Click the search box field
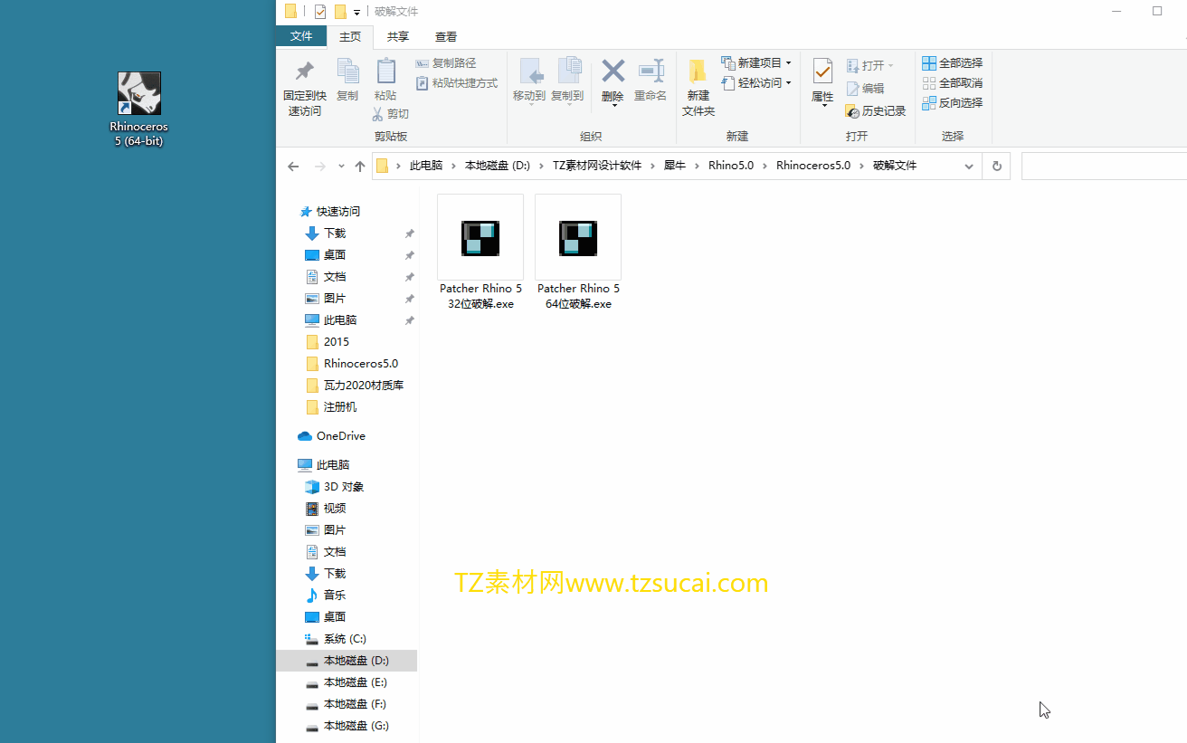This screenshot has width=1187, height=743. [1104, 167]
